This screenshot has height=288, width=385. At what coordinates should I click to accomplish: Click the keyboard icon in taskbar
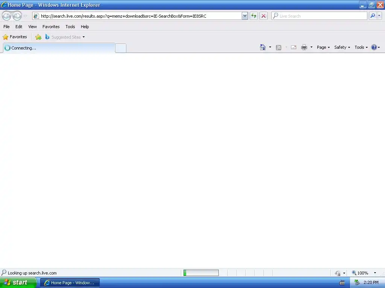tap(342, 283)
